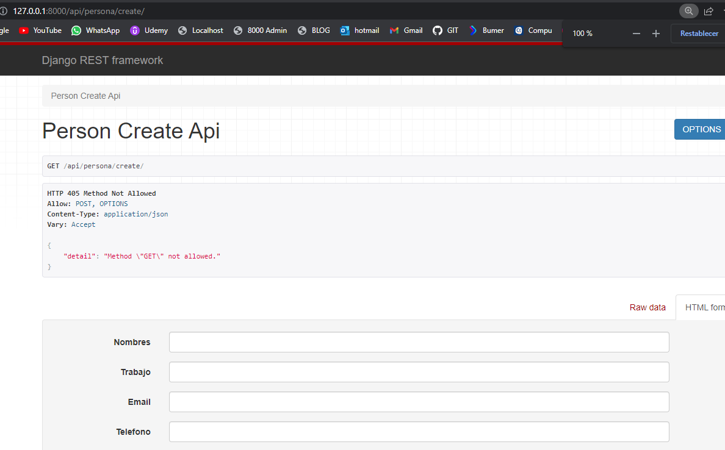Decrease zoom with the minus button

(x=637, y=34)
